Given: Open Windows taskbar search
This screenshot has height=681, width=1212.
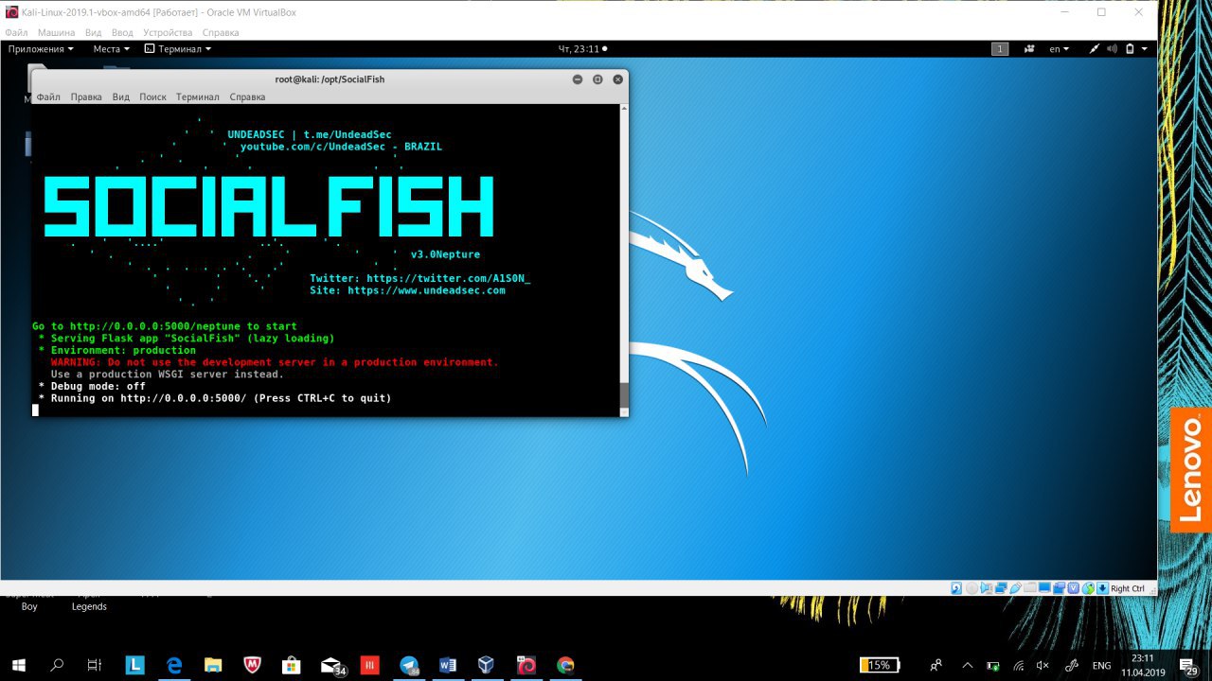Looking at the screenshot, I should tap(57, 665).
